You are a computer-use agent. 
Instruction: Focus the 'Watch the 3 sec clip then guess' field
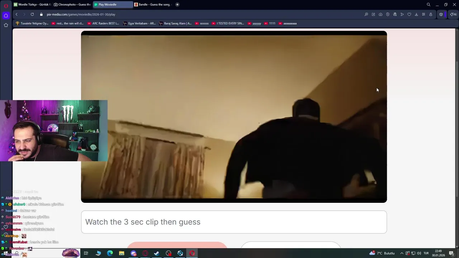click(234, 222)
